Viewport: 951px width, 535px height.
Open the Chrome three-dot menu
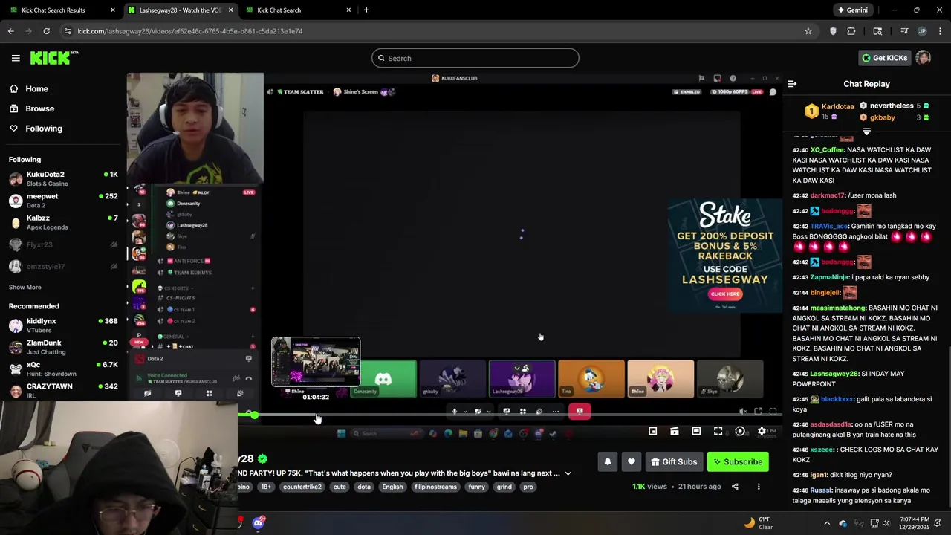941,31
